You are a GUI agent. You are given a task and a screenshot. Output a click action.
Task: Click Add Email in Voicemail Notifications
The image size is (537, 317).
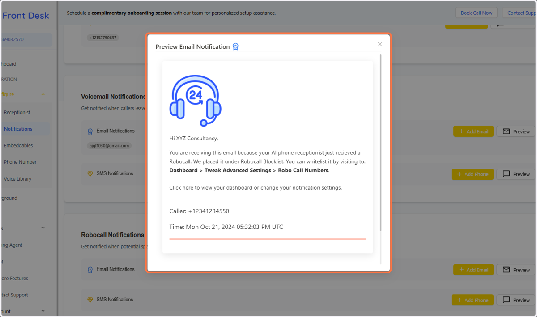pos(473,131)
